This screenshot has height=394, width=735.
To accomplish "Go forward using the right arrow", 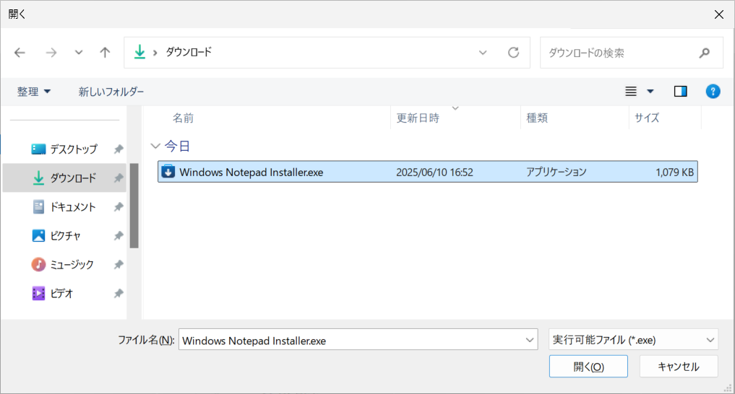I will (x=51, y=53).
